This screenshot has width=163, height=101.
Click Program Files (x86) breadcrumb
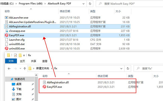30,4
